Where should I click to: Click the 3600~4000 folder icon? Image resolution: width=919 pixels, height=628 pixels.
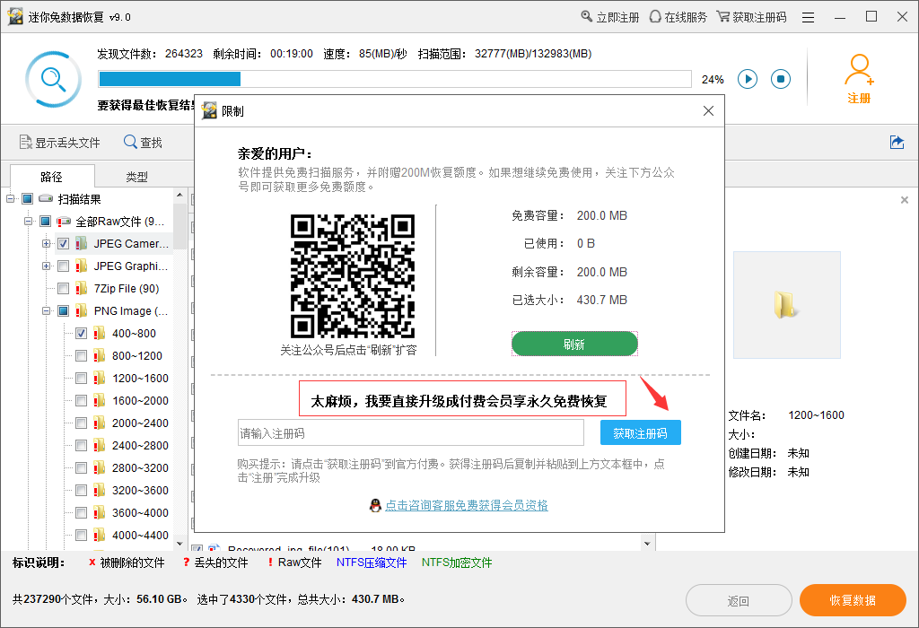coord(100,512)
